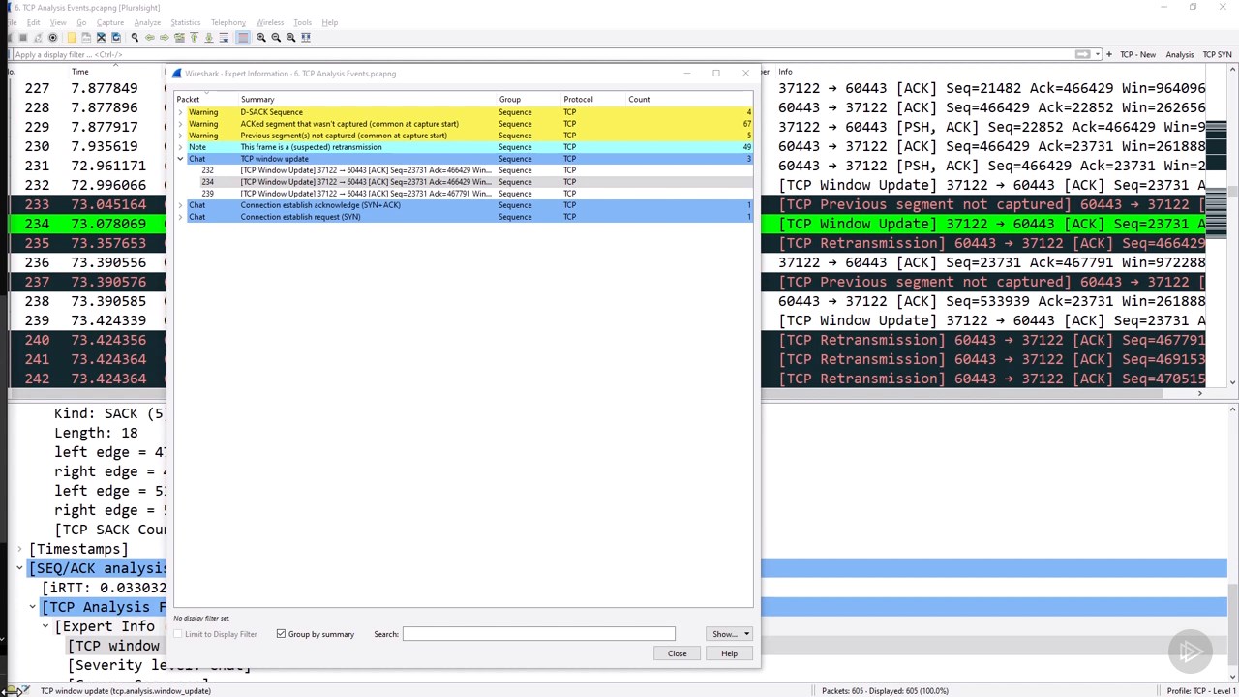Click the Search field in Expert dialog
The width and height of the screenshot is (1239, 697).
click(539, 634)
